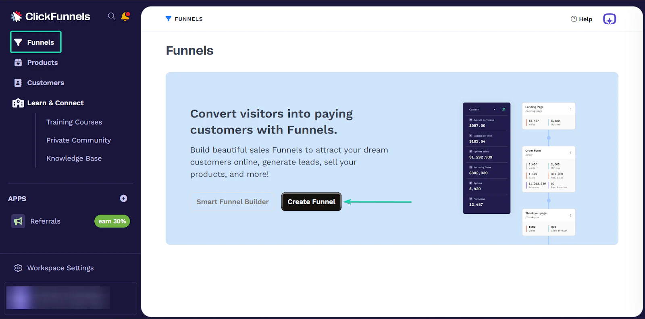
Task: Click the Help question mark icon
Action: click(x=574, y=19)
